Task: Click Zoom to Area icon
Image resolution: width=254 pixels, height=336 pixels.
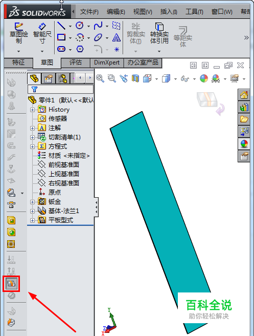Action: click(x=111, y=78)
